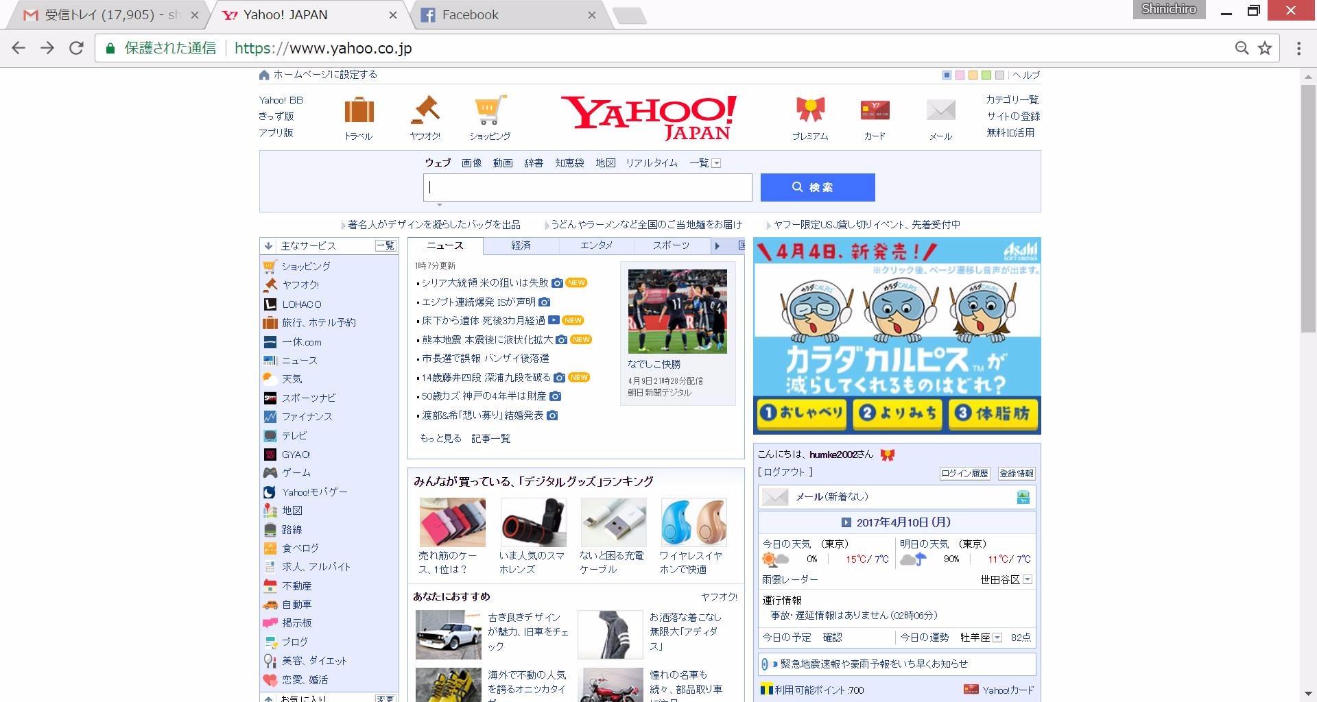The width and height of the screenshot is (1317, 702).
Task: Open the Shopping cart icon
Action: pos(490,110)
